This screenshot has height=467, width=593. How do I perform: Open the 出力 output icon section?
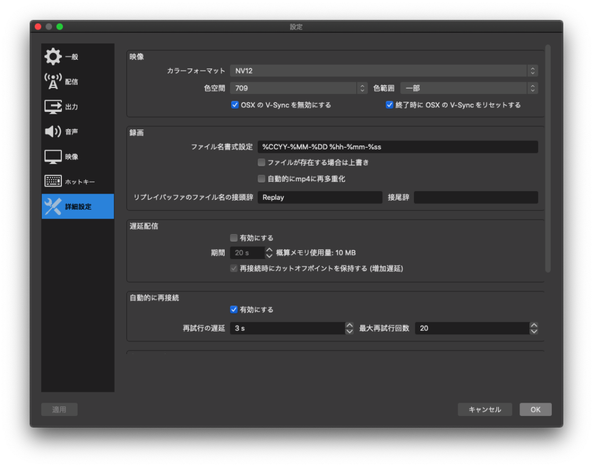click(53, 107)
